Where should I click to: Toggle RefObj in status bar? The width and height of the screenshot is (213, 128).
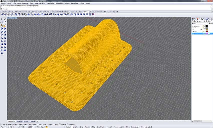[93, 127]
